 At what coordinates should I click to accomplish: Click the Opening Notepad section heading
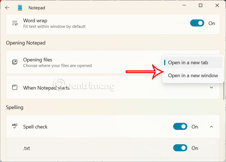click(x=26, y=43)
